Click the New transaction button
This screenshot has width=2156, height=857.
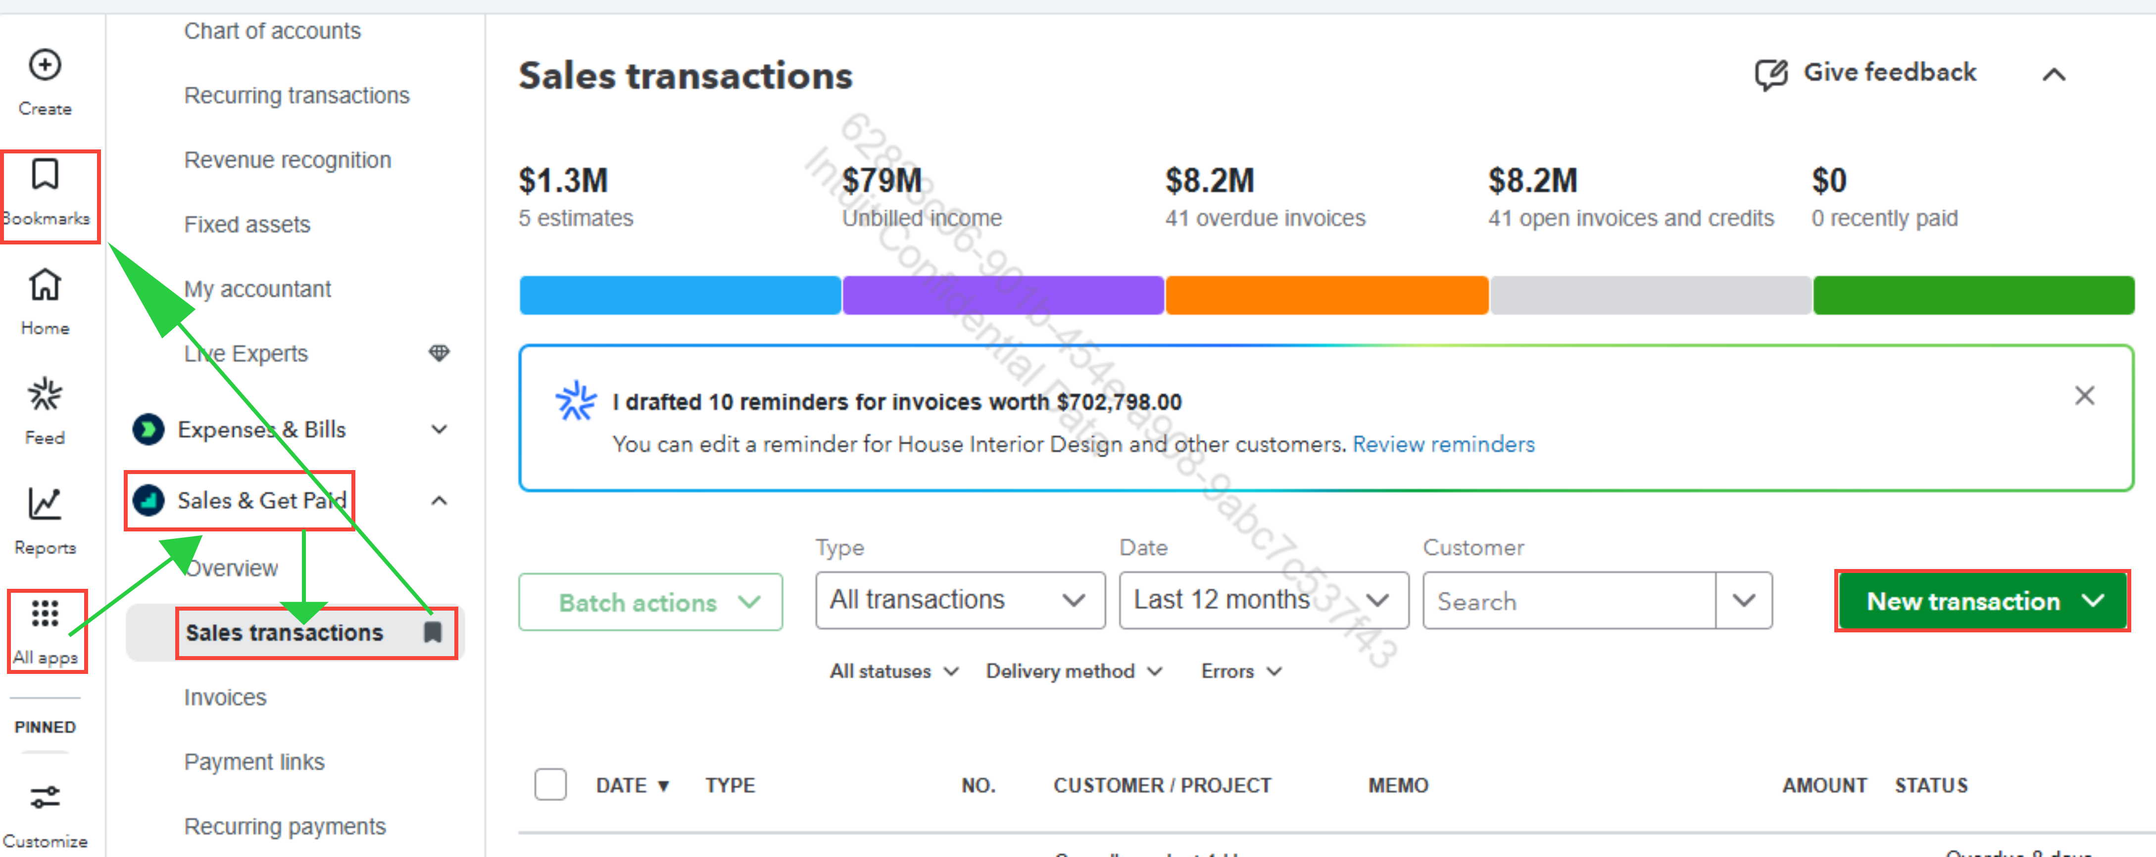[x=1962, y=602]
